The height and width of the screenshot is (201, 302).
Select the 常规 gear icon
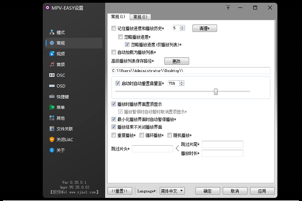click(x=52, y=43)
